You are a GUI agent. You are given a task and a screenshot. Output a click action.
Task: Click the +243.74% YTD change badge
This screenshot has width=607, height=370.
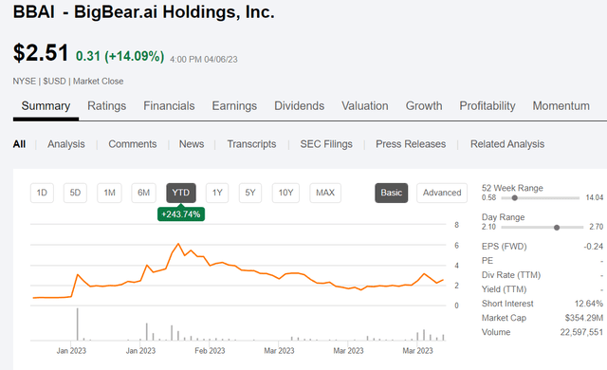pos(181,214)
